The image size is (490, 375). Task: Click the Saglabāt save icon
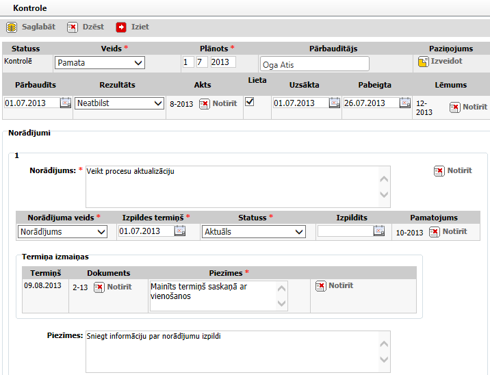(12, 27)
